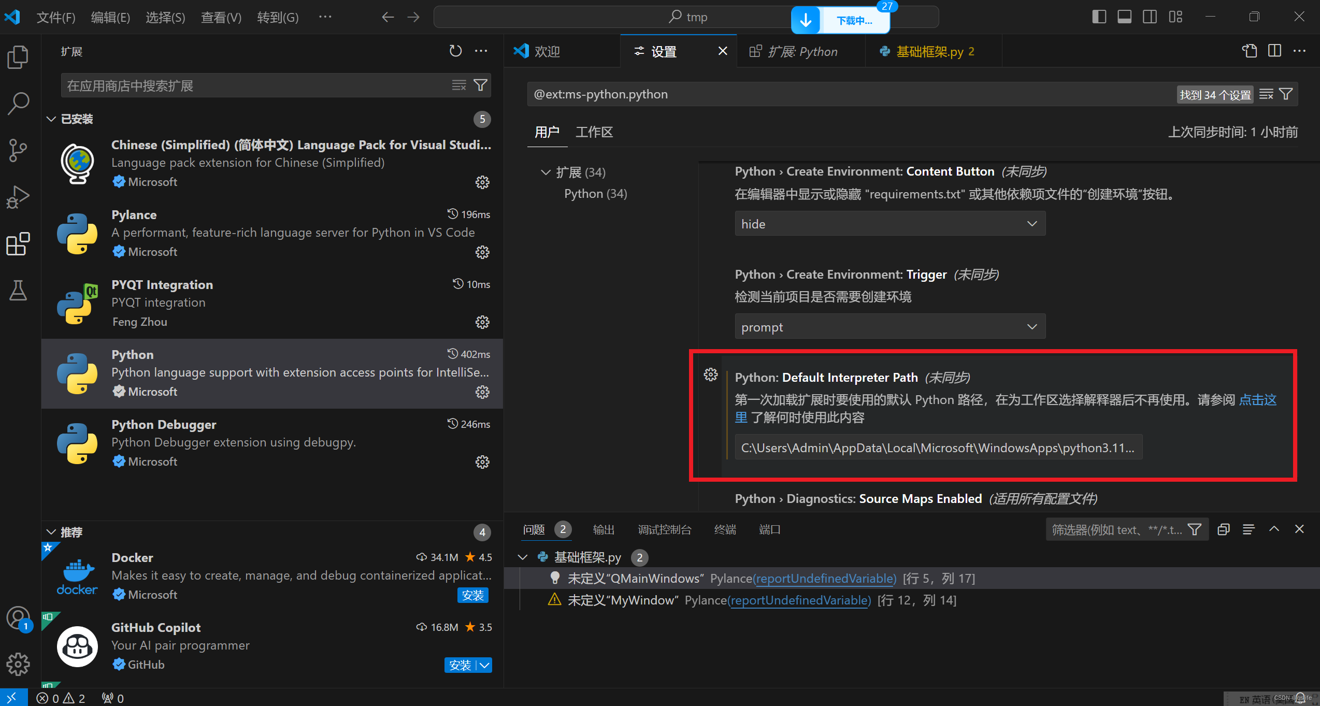1320x706 pixels.
Task: Open gear for Default Interpreter Path setting
Action: pos(711,374)
